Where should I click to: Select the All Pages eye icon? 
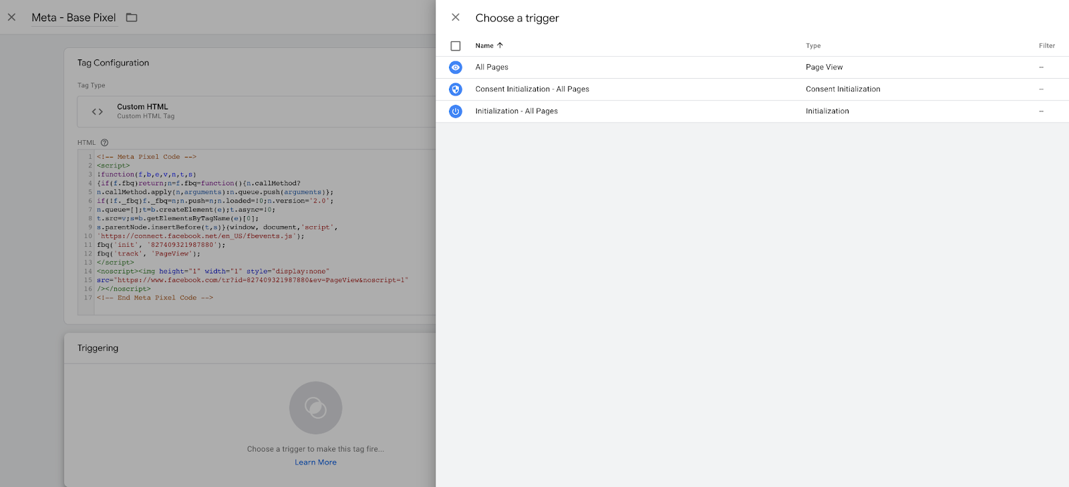coord(456,67)
